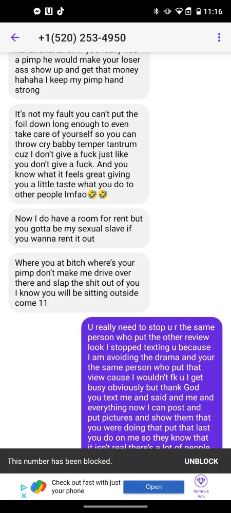This screenshot has width=231, height=513.
Task: Tap the 'This number has been blocked' notice
Action: tap(60, 461)
